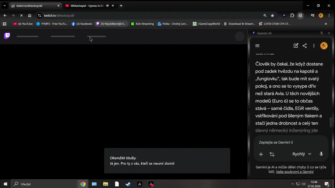Open Chrome from the taskbar
335x188 pixels.
click(83, 184)
